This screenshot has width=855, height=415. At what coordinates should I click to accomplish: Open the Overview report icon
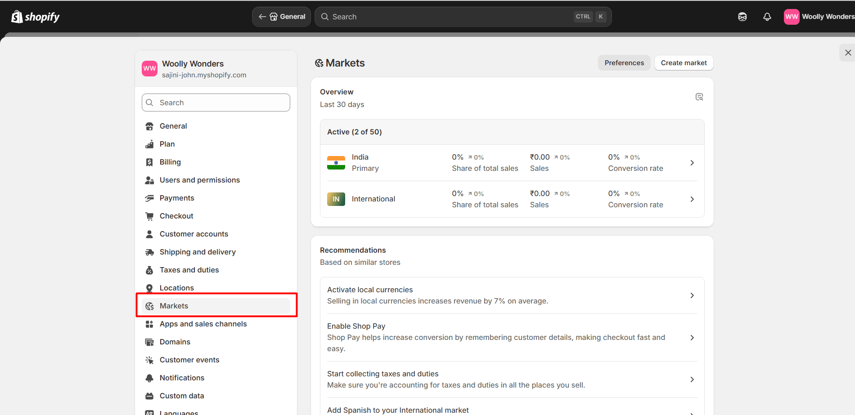[x=699, y=97]
